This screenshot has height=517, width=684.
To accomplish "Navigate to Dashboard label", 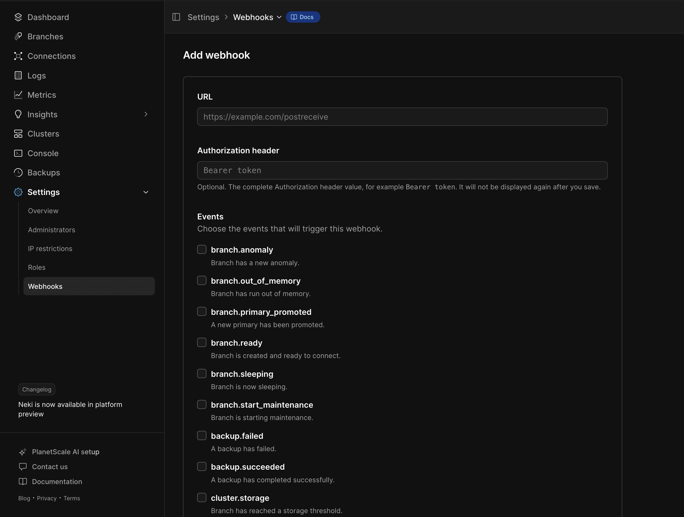I will pyautogui.click(x=48, y=17).
